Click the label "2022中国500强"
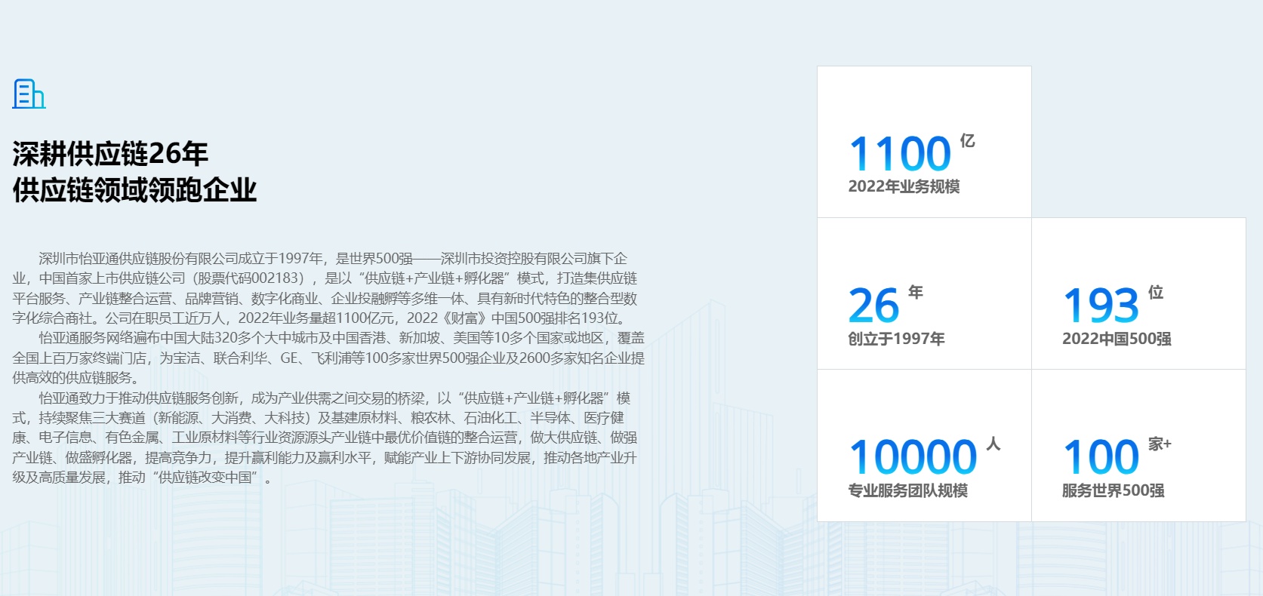The image size is (1263, 596). tap(1117, 339)
